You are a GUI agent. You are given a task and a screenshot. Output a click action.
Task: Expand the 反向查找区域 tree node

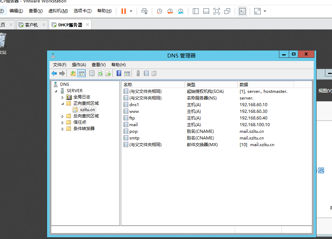(x=63, y=116)
